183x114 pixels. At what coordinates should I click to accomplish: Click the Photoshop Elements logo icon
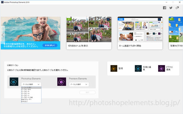click(14, 82)
